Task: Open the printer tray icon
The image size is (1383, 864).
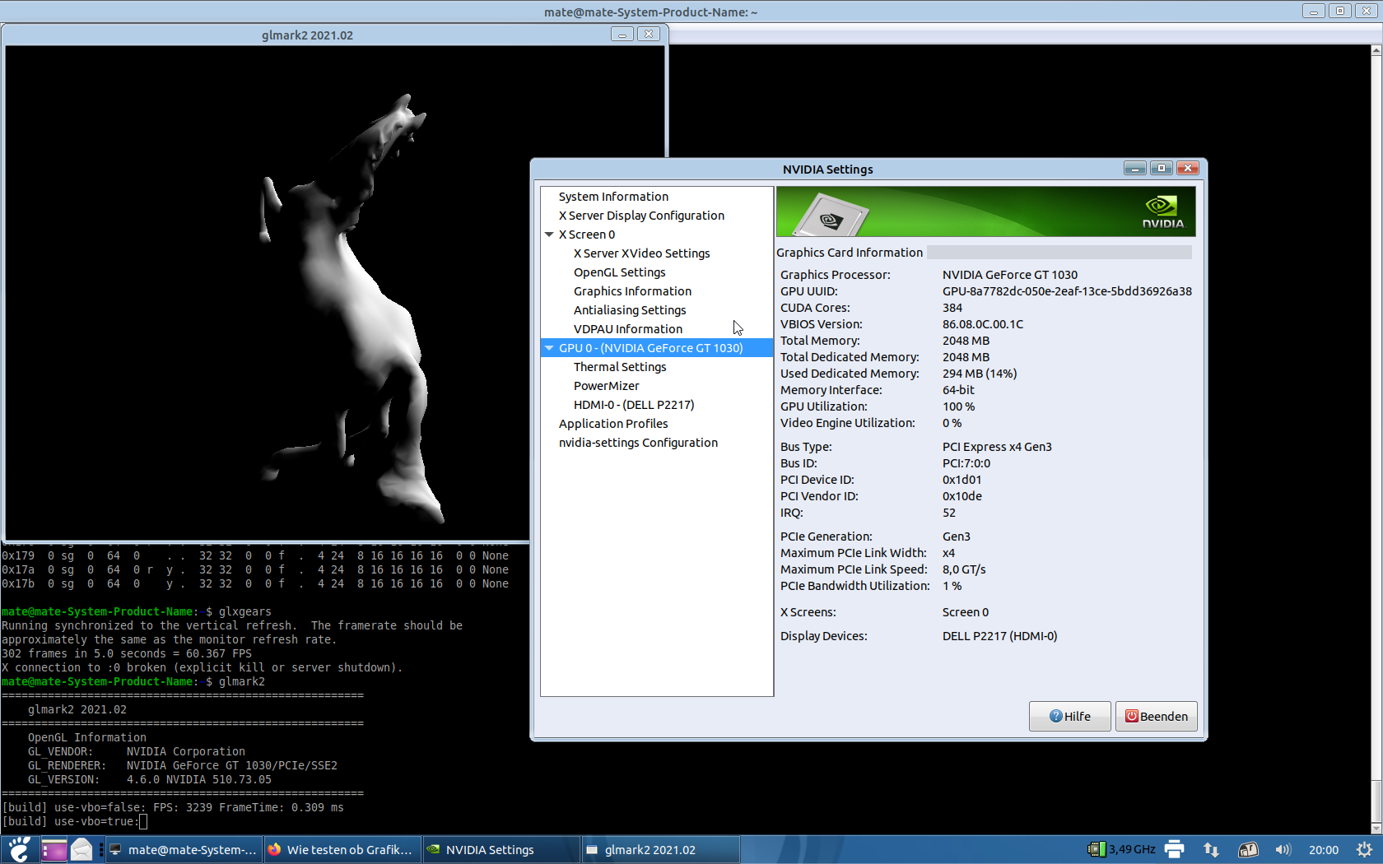Action: pos(1175,849)
